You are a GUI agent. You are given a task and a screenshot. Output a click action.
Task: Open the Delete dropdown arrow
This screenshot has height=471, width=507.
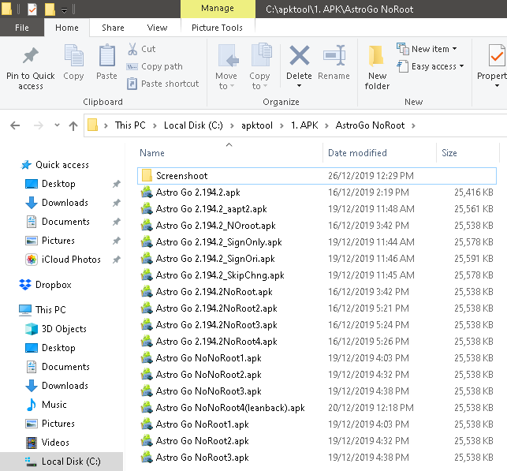coord(299,86)
